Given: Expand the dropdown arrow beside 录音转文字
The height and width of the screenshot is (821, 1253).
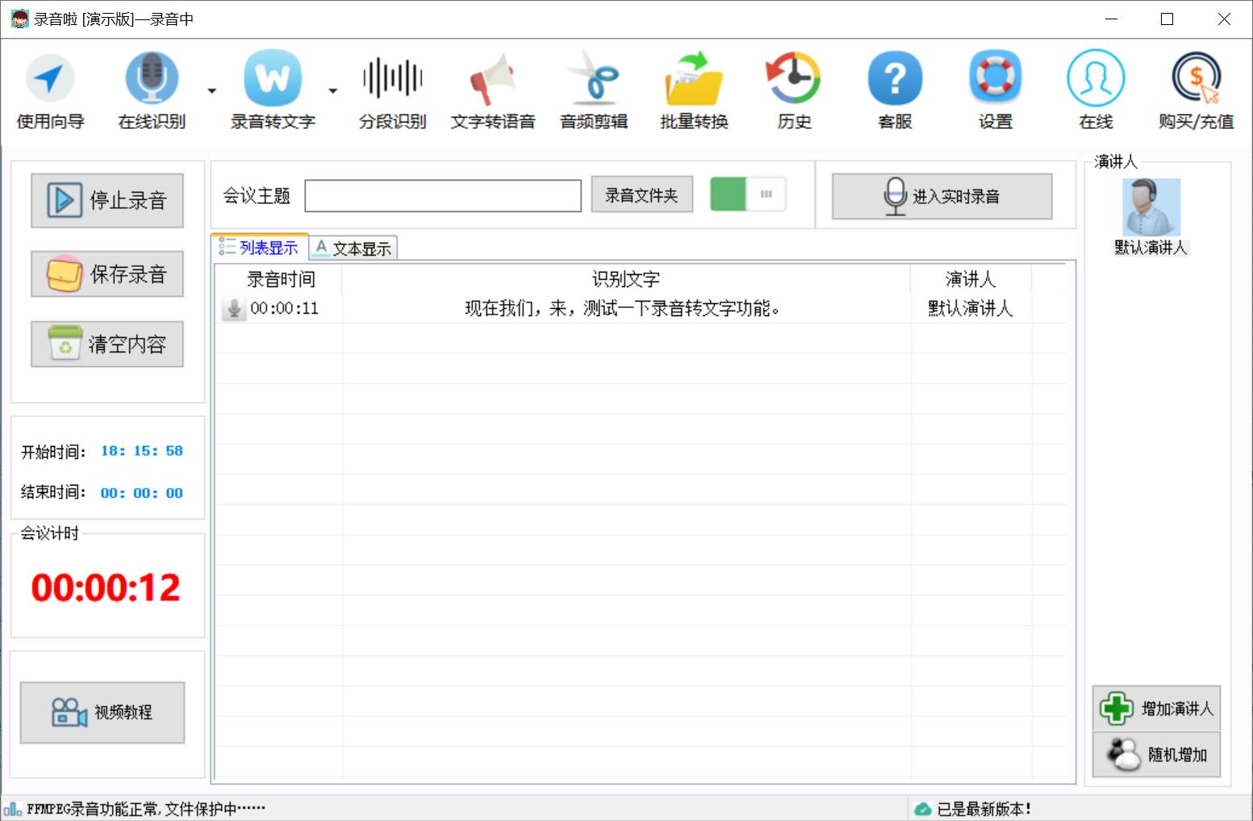Looking at the screenshot, I should 332,91.
